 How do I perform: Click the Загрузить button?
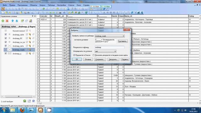point(113,59)
